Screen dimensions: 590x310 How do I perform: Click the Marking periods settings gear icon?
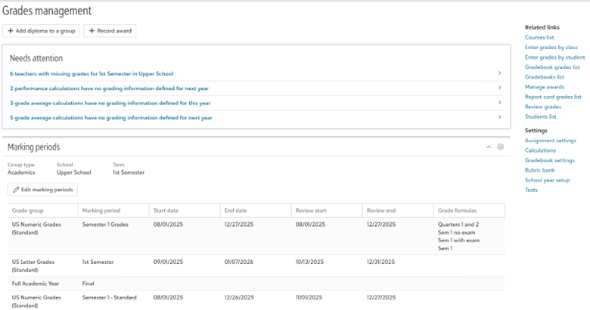(500, 147)
